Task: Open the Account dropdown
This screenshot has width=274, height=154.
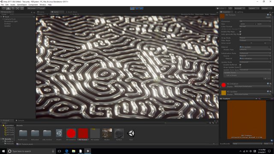Action: tap(239, 9)
